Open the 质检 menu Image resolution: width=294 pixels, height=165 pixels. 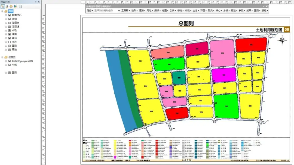click(265, 11)
